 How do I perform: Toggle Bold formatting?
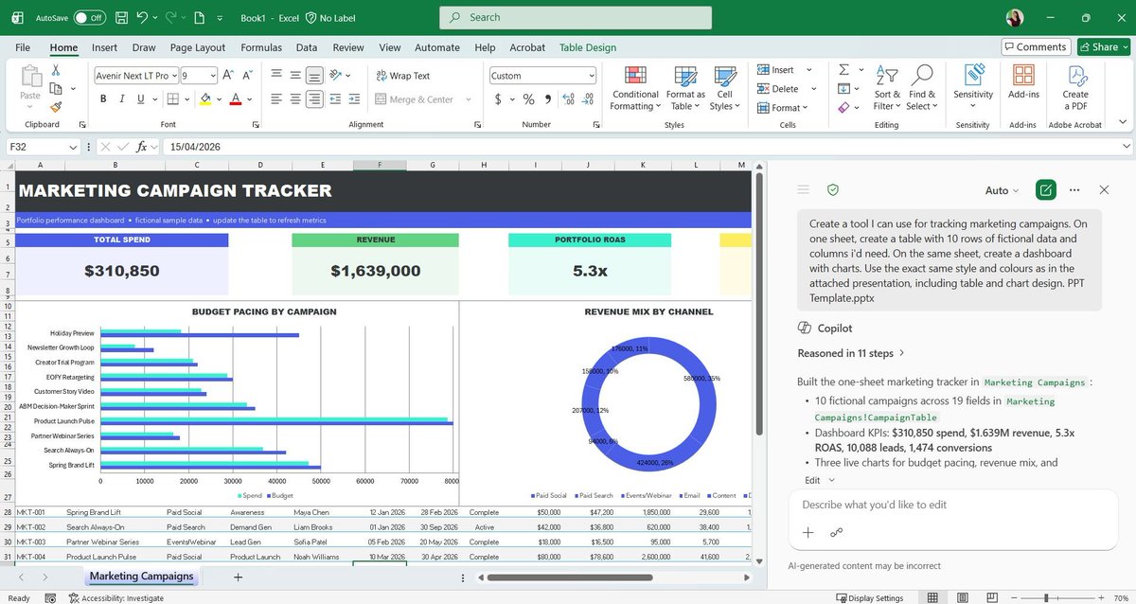point(102,99)
